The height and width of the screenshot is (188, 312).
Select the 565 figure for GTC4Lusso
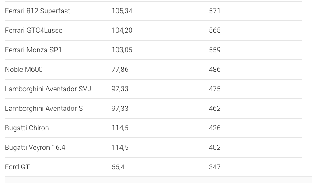point(215,31)
